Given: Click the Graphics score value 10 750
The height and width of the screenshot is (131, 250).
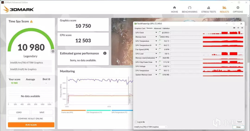Looking at the screenshot, I should [83, 26].
